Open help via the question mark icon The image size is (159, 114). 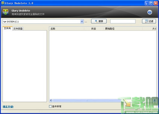coord(150,12)
